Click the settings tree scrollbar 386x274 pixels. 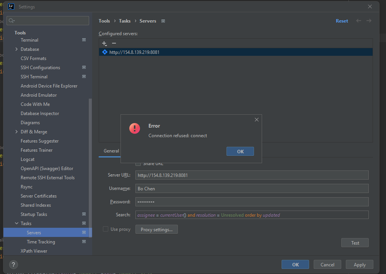[90, 168]
